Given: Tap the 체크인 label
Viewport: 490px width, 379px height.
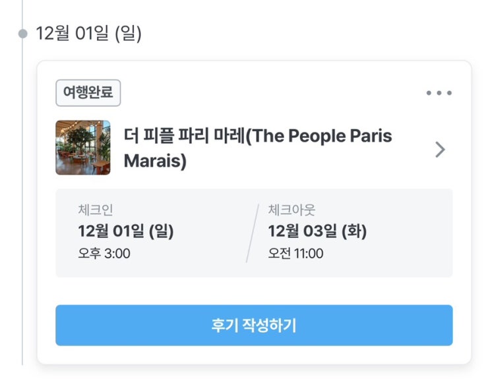Looking at the screenshot, I should click(x=96, y=210).
